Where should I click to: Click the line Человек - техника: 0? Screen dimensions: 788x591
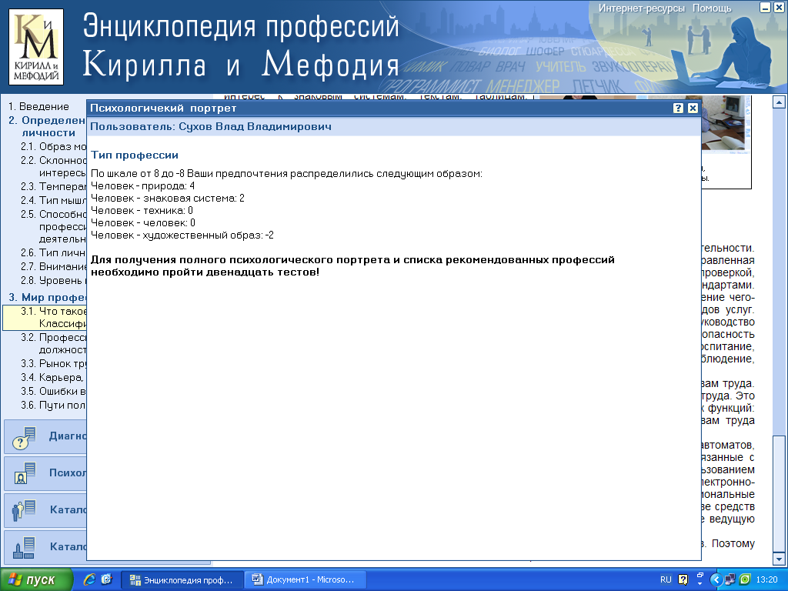142,211
